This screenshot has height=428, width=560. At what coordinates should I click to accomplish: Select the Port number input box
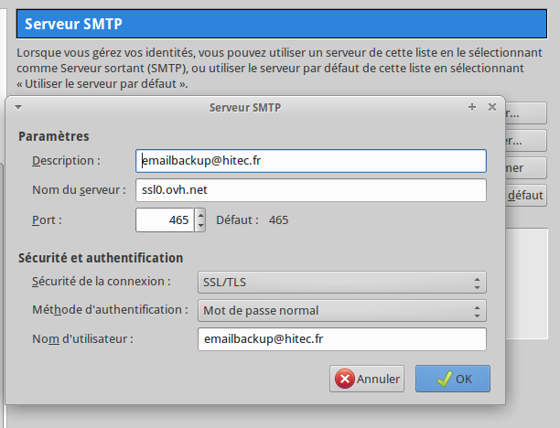(165, 220)
